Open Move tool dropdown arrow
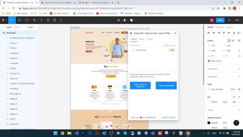Viewport: 243px width, 137px height. (x=14, y=20)
